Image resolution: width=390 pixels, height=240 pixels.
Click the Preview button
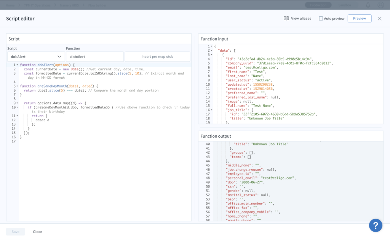tap(359, 18)
